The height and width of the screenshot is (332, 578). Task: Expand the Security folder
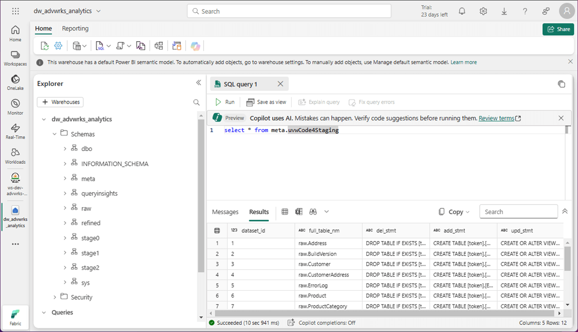54,297
